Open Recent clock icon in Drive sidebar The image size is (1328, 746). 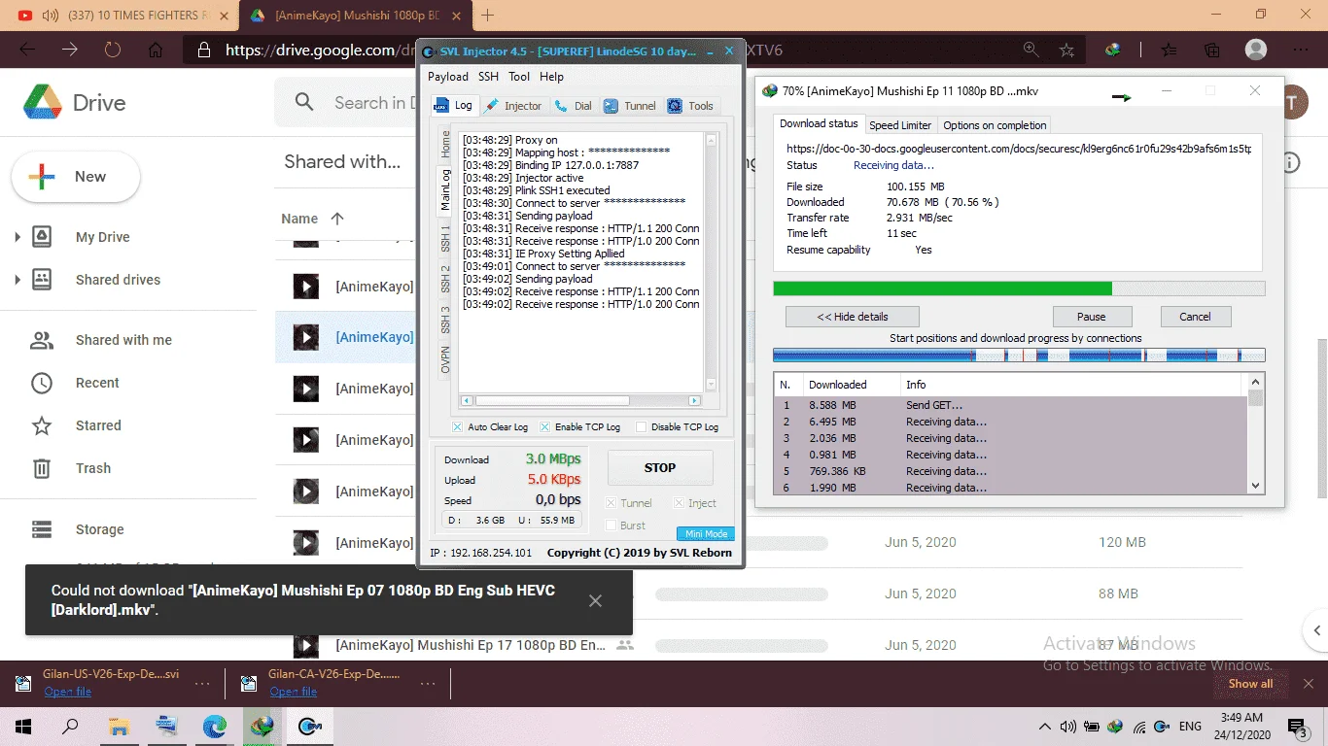[x=42, y=383]
